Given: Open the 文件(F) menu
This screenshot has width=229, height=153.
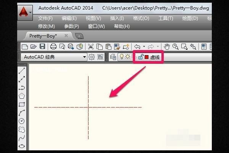Looking at the screenshot, I should click(x=45, y=18).
